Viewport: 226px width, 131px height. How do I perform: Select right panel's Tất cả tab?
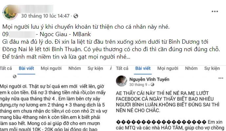point(122,68)
